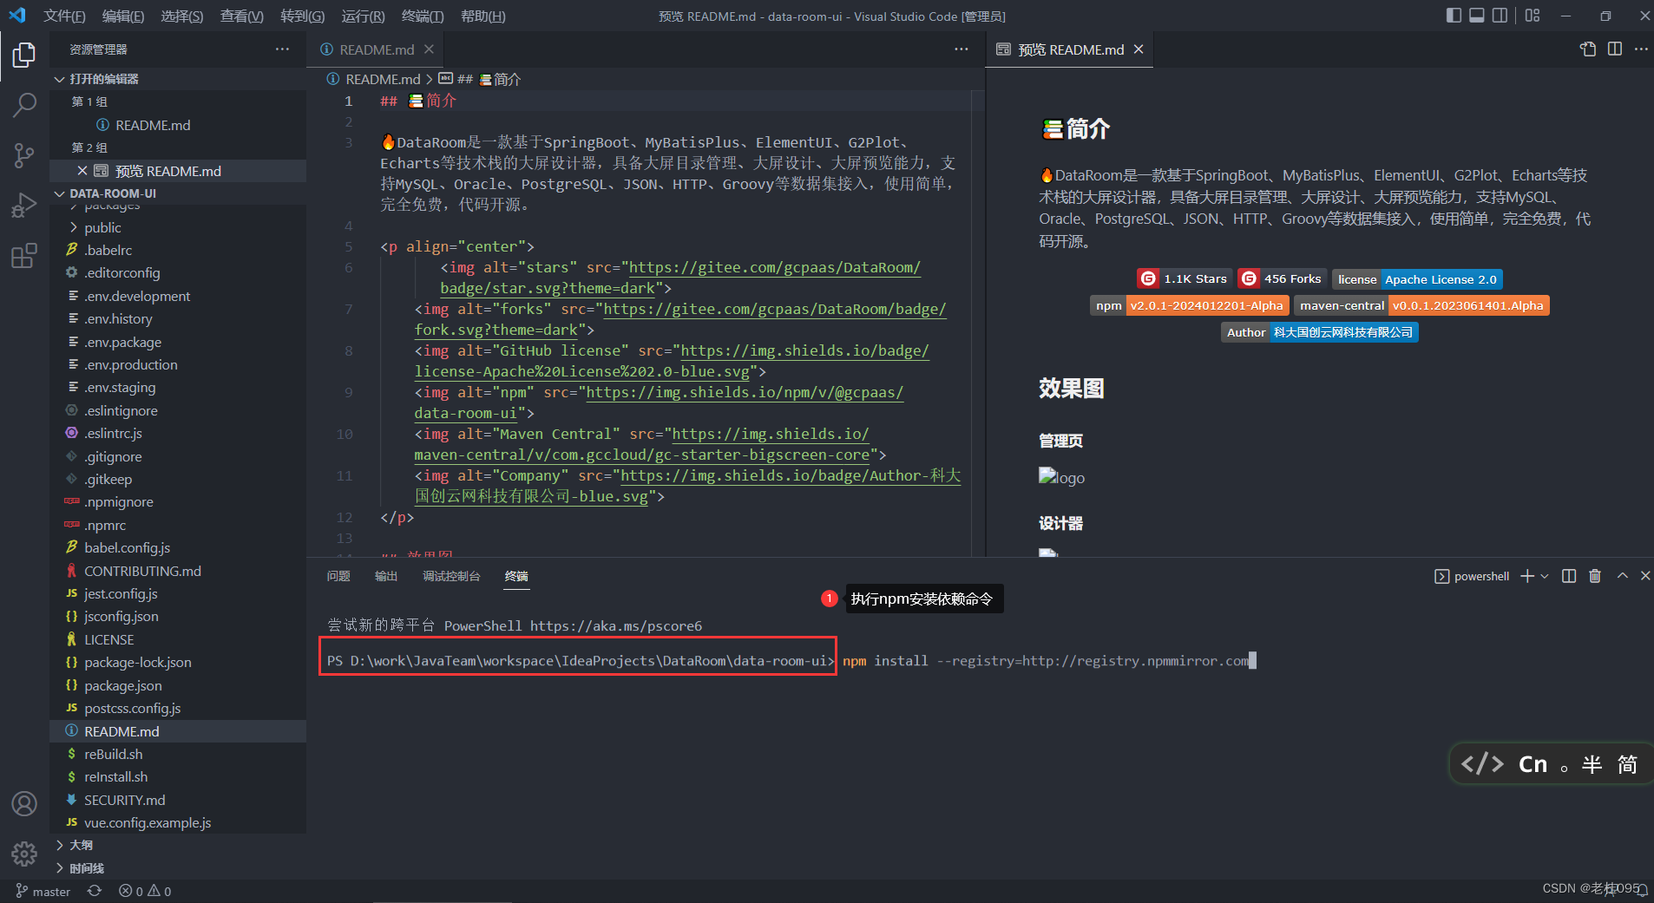Open the 帮助(H) menu
Image resolution: width=1654 pixels, height=903 pixels.
coord(483,16)
